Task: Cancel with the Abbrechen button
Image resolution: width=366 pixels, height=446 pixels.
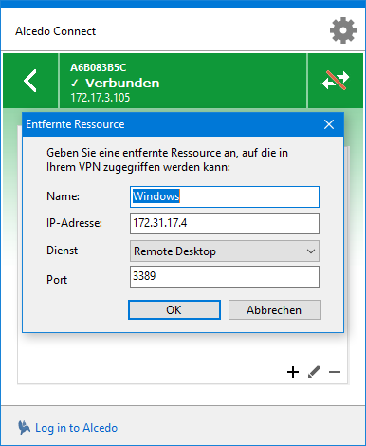Action: [x=275, y=310]
